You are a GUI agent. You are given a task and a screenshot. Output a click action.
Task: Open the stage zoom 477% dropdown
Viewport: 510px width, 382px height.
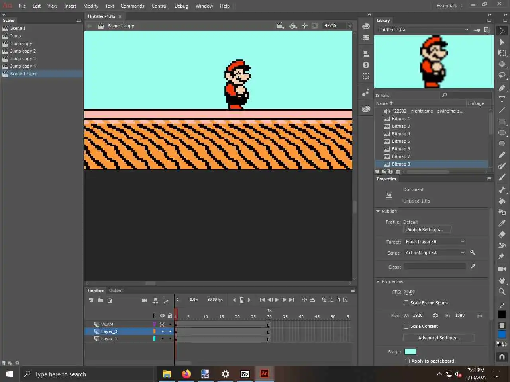[350, 26]
